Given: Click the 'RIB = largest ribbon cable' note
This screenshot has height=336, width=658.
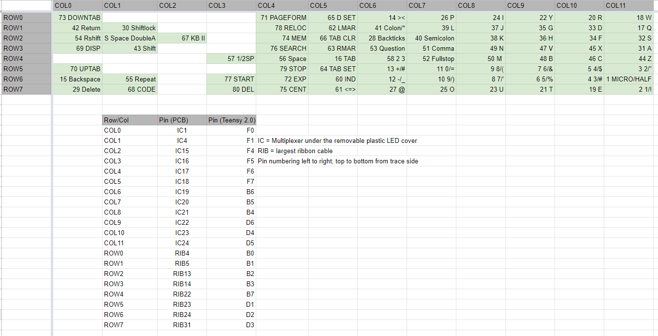Looking at the screenshot, I should [295, 151].
